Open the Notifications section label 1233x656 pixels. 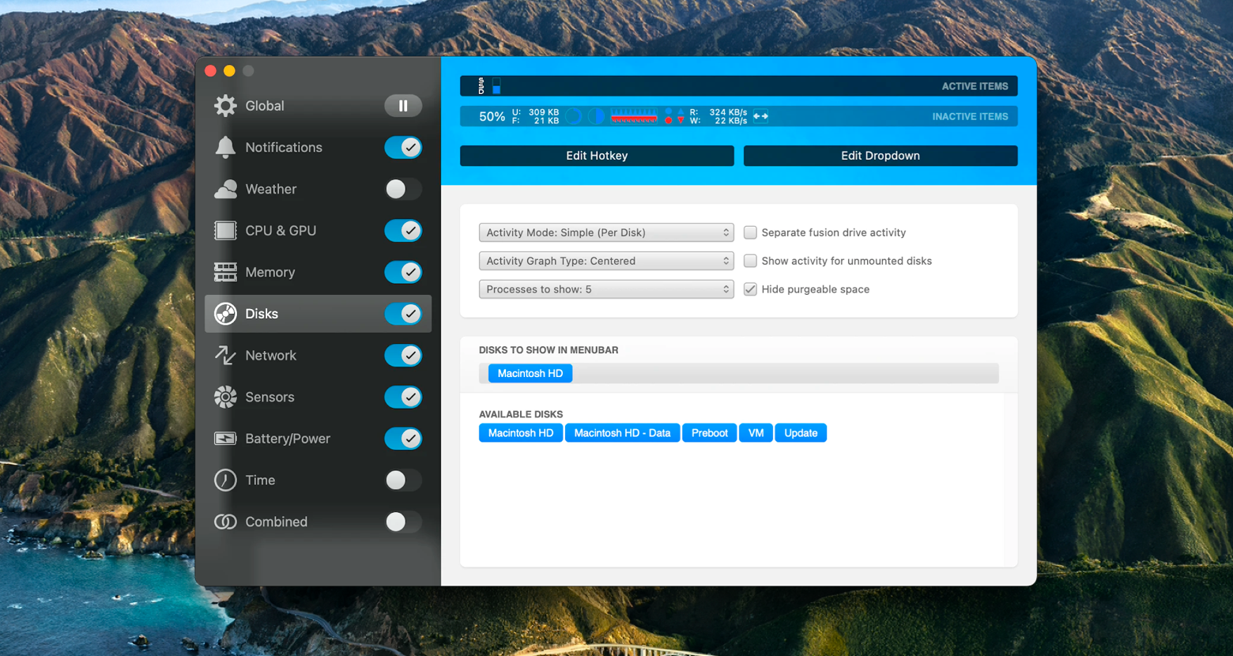tap(284, 147)
